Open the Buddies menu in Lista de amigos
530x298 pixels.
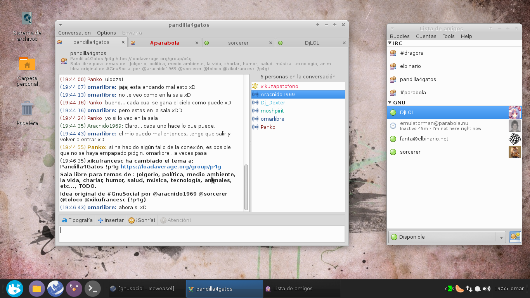pos(400,36)
